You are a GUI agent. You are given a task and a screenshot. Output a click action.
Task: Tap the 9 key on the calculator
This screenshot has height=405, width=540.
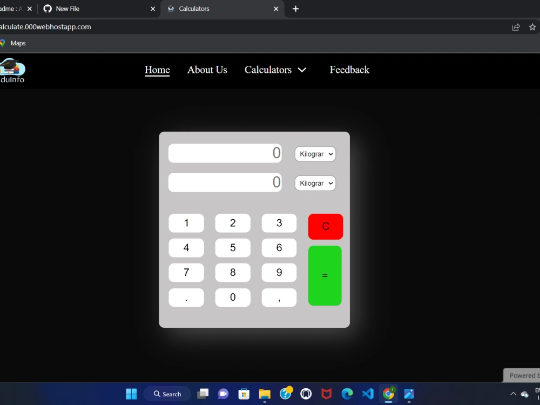279,273
